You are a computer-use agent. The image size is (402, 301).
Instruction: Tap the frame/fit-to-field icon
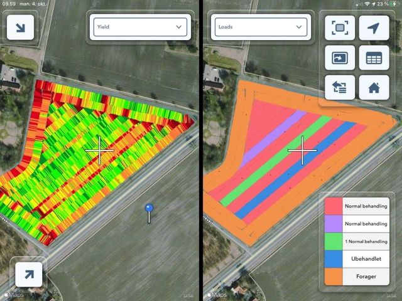(340, 28)
